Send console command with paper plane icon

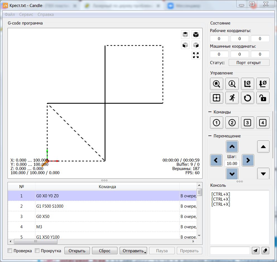pyautogui.click(x=256, y=250)
